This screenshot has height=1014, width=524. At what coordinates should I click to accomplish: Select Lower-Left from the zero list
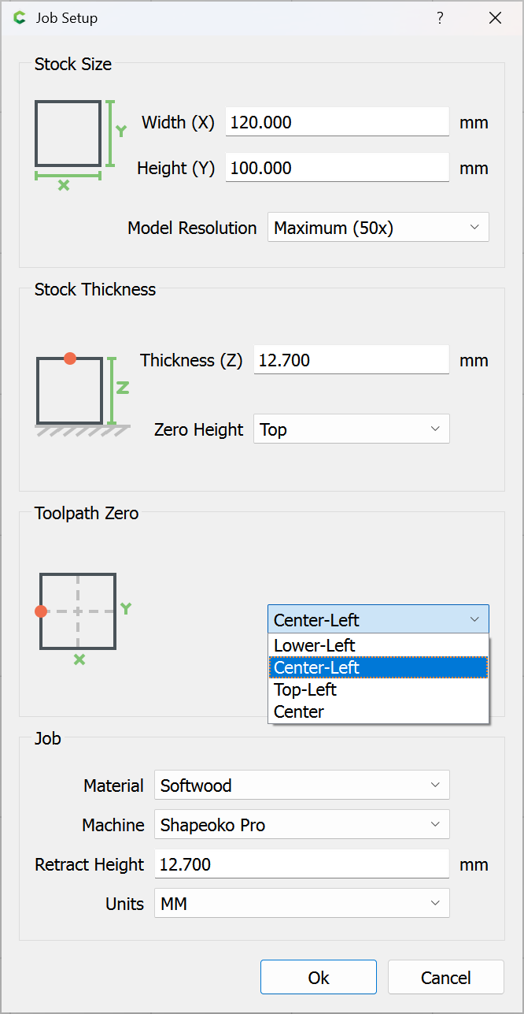tap(315, 645)
